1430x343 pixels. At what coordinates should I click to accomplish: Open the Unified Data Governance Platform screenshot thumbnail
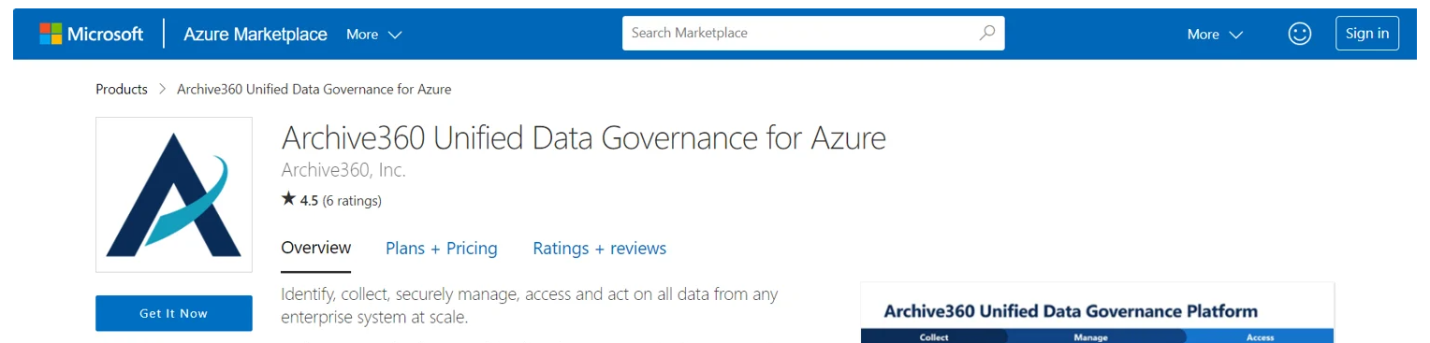(1097, 312)
